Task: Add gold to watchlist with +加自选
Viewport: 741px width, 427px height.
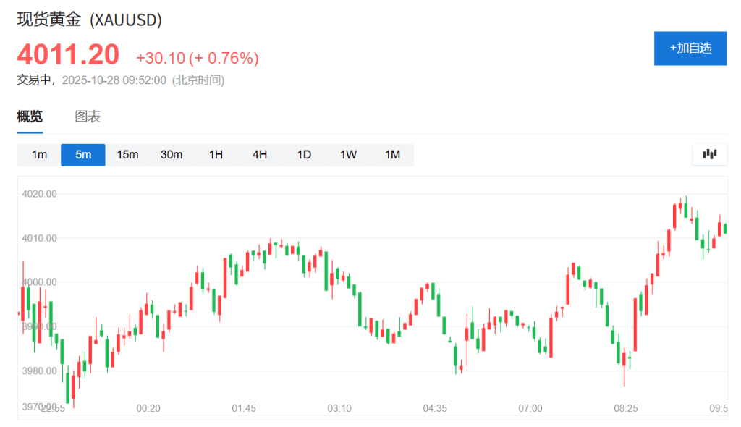Action: click(x=690, y=48)
